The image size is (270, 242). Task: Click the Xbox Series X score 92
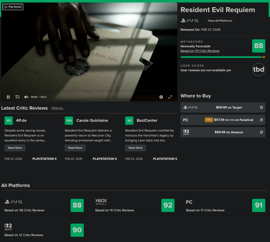pos(168,205)
